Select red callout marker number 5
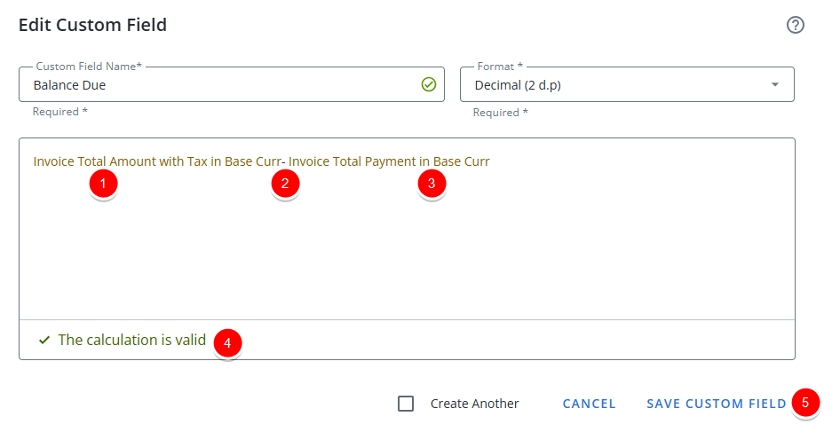The height and width of the screenshot is (432, 832). (805, 403)
